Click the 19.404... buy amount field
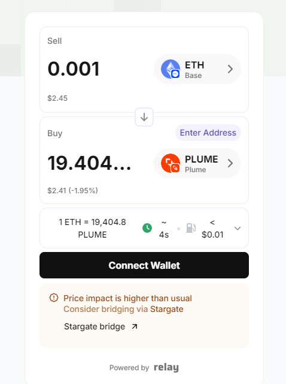This screenshot has height=384, width=286. (89, 163)
